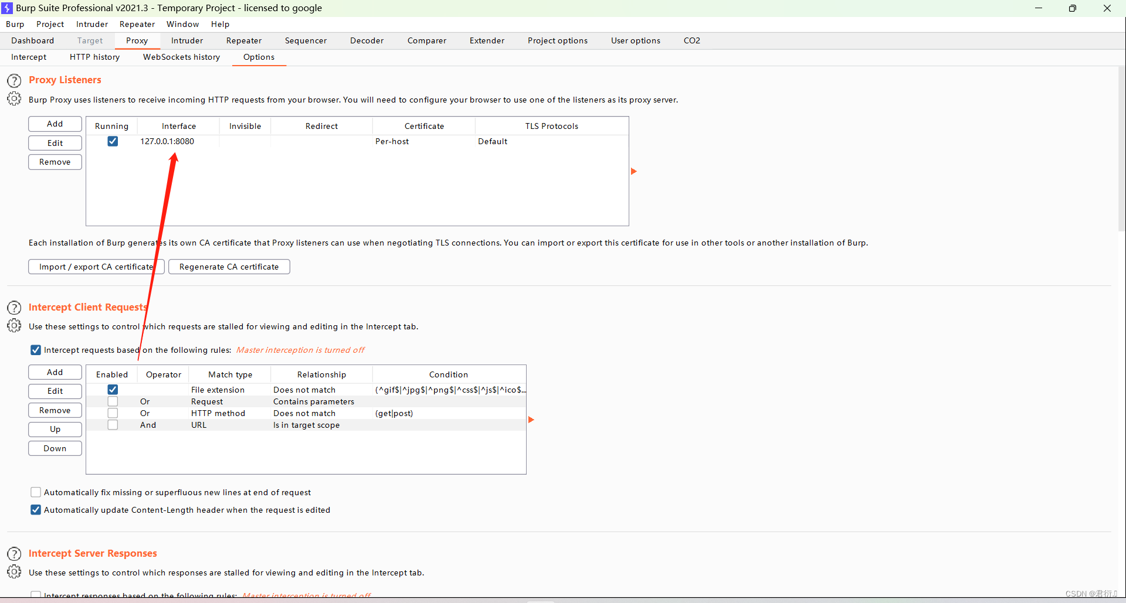Open the Window menu
Viewport: 1126px width, 603px height.
click(x=183, y=24)
